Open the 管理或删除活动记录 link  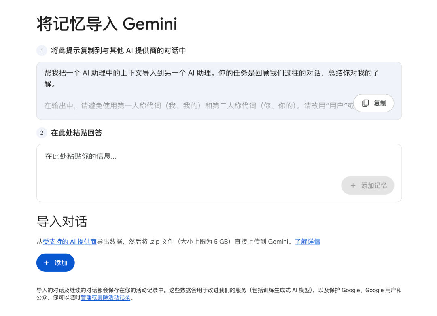tap(105, 297)
